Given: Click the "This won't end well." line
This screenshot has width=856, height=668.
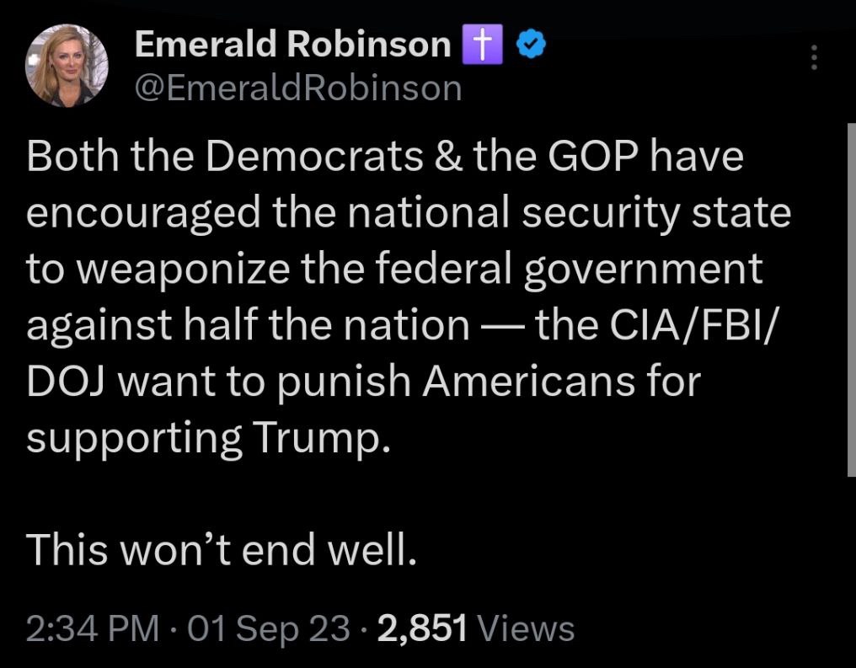Looking at the screenshot, I should (222, 548).
